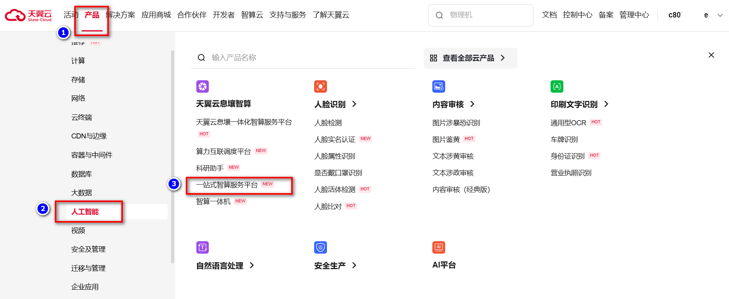Image resolution: width=729 pixels, height=299 pixels.
Task: Click the sidebar scrollbar
Action: [173, 157]
